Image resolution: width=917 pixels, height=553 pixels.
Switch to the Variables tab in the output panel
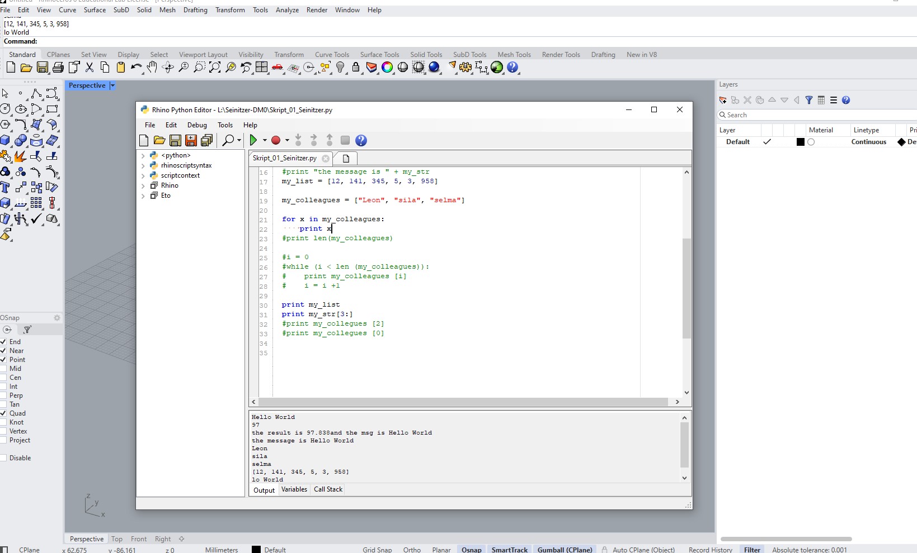tap(294, 489)
